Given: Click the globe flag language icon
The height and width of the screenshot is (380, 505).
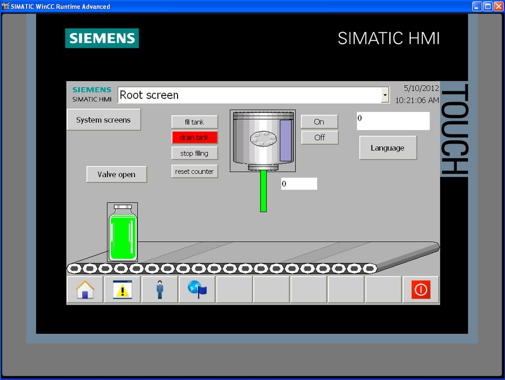Looking at the screenshot, I should pyautogui.click(x=197, y=289).
